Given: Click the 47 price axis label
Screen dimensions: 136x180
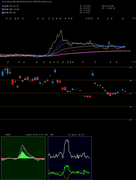Looking at the screenshot, I should click(130, 94).
